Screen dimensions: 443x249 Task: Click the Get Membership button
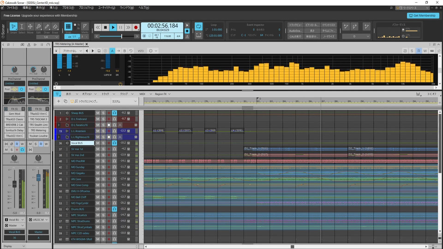(x=420, y=15)
